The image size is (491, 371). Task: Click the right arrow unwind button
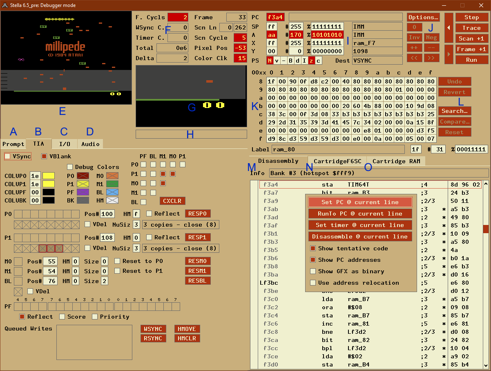449,54
